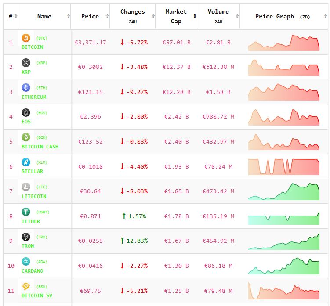This screenshot has width=330, height=306.
Task: Click the Stellar rocket logo icon
Action: [26, 162]
